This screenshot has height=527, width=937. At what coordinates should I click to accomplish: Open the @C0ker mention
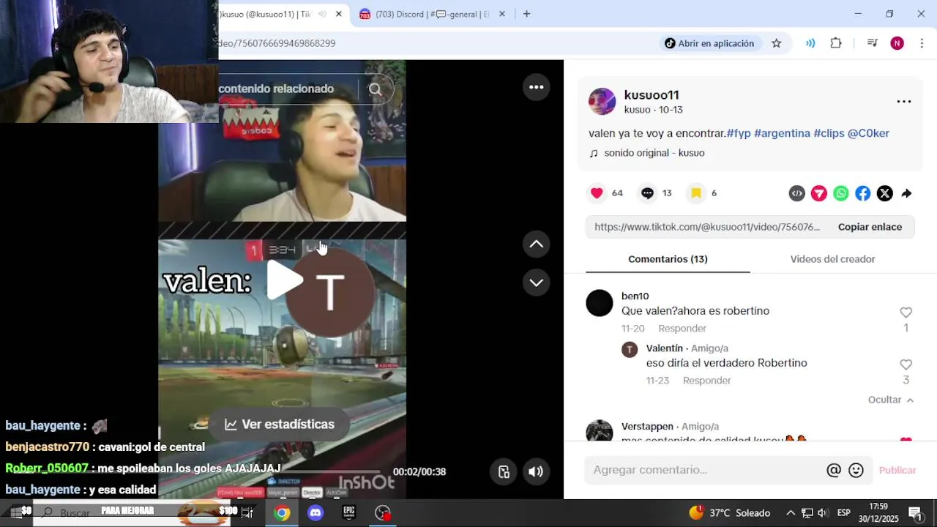tap(868, 133)
